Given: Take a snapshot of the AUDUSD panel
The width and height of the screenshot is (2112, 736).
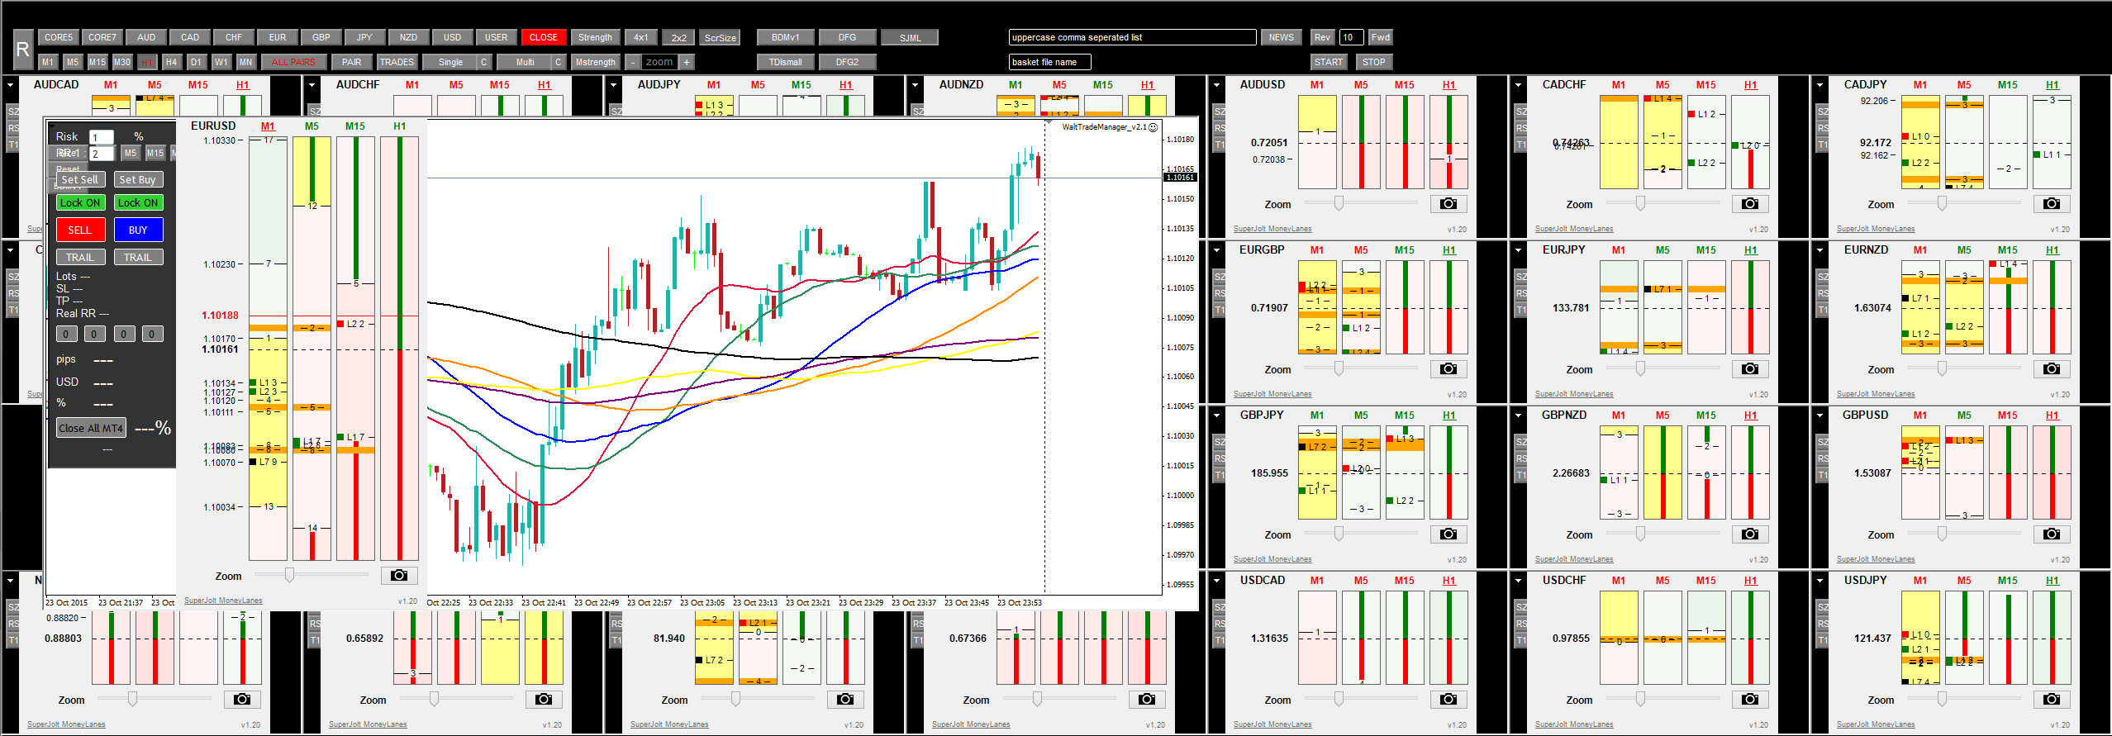Looking at the screenshot, I should click(x=1448, y=204).
